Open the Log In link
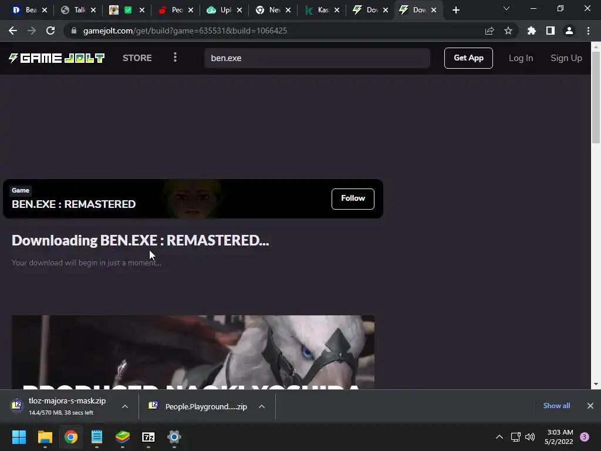Viewport: 601px width, 451px height. tap(521, 58)
